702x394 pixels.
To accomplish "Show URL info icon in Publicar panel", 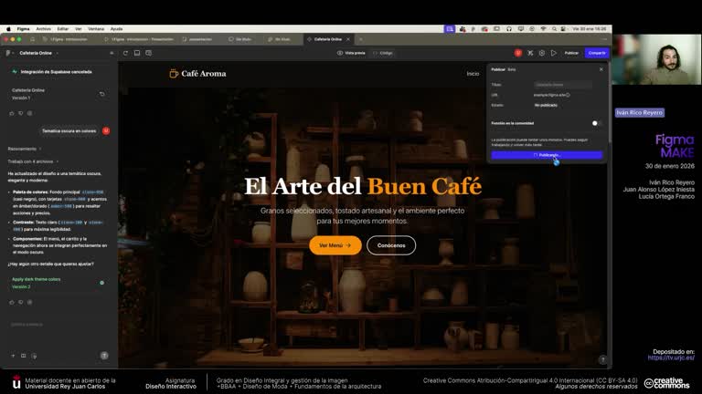I will point(569,95).
